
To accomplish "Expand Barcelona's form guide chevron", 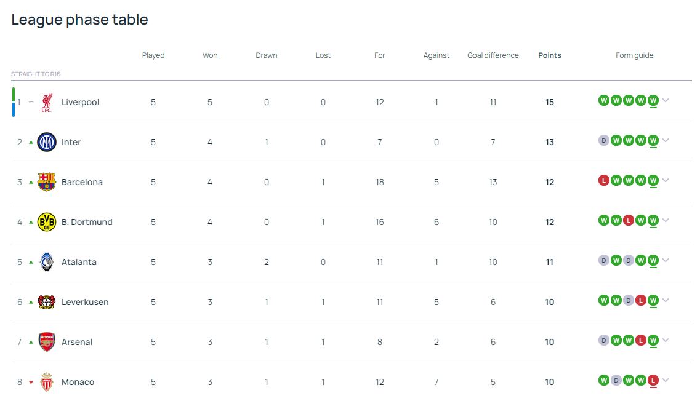I will coord(666,180).
